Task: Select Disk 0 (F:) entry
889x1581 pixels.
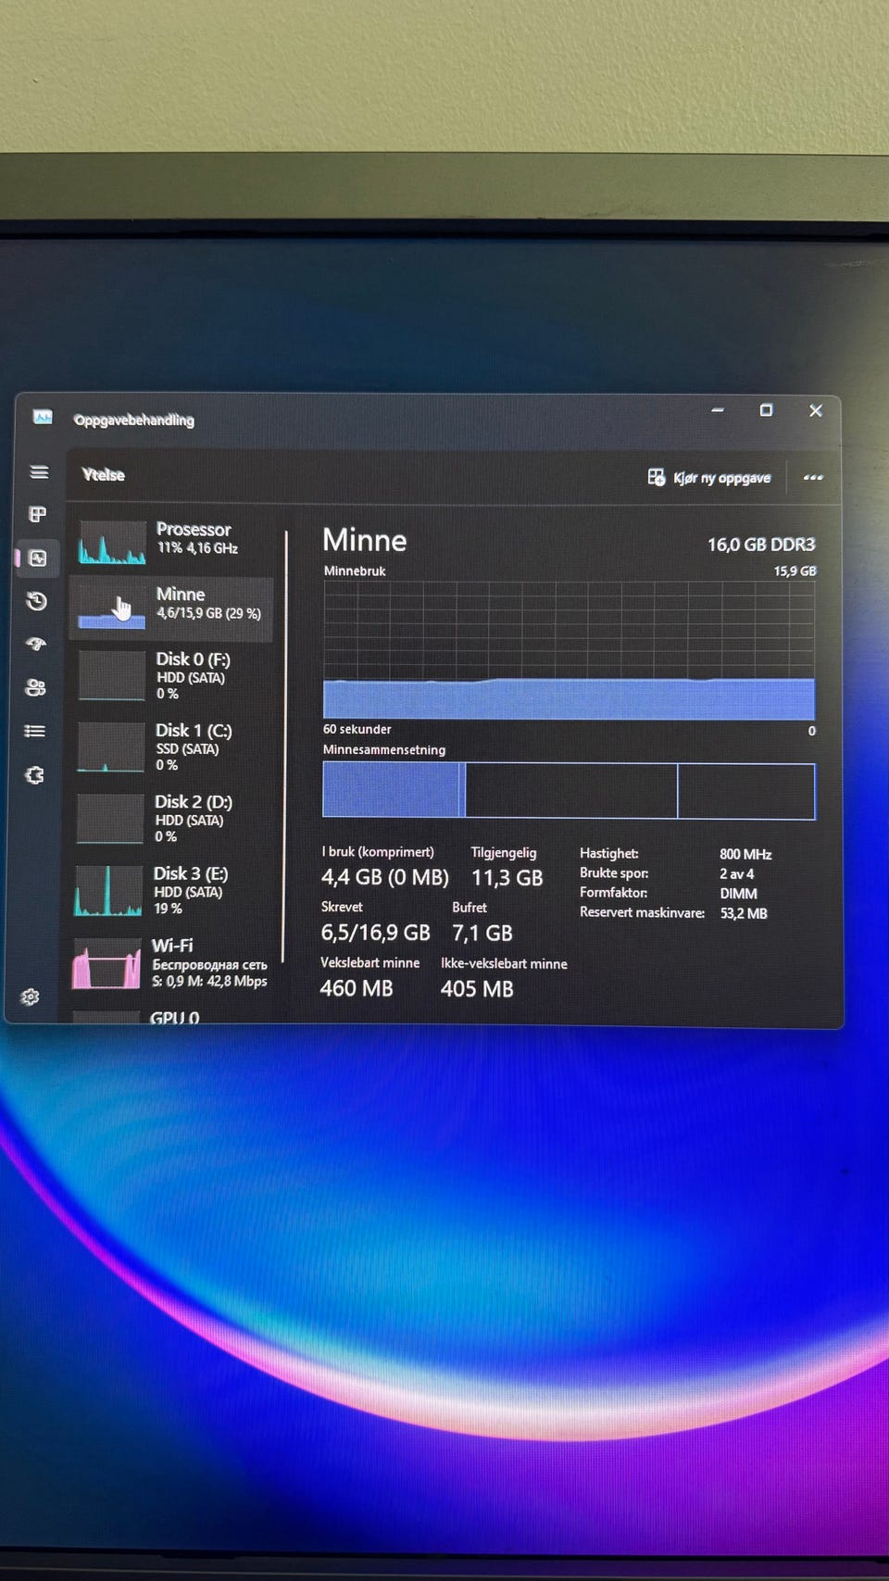Action: pyautogui.click(x=171, y=676)
